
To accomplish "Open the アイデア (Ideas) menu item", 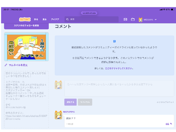I will [x=55, y=19].
